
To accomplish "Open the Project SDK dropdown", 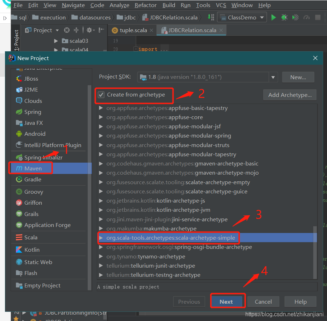I will pos(273,77).
